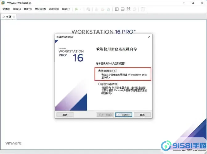Click the take snapshot toolbar icon

tap(97, 9)
